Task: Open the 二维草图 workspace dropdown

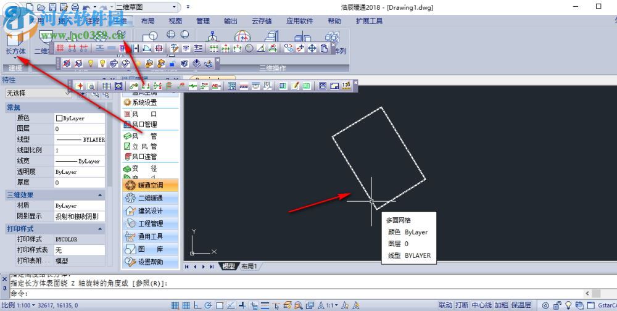Action: pos(146,7)
